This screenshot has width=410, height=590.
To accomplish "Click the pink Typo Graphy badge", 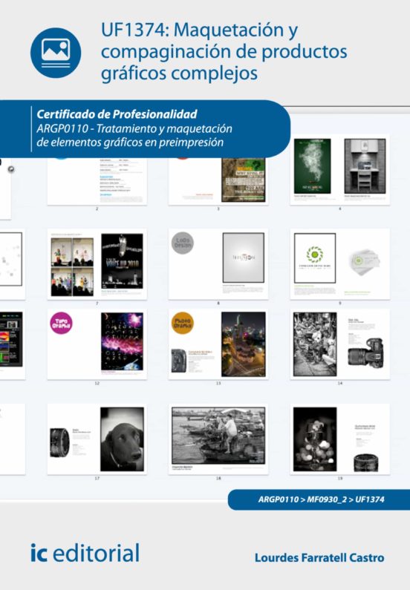I will coord(61,324).
